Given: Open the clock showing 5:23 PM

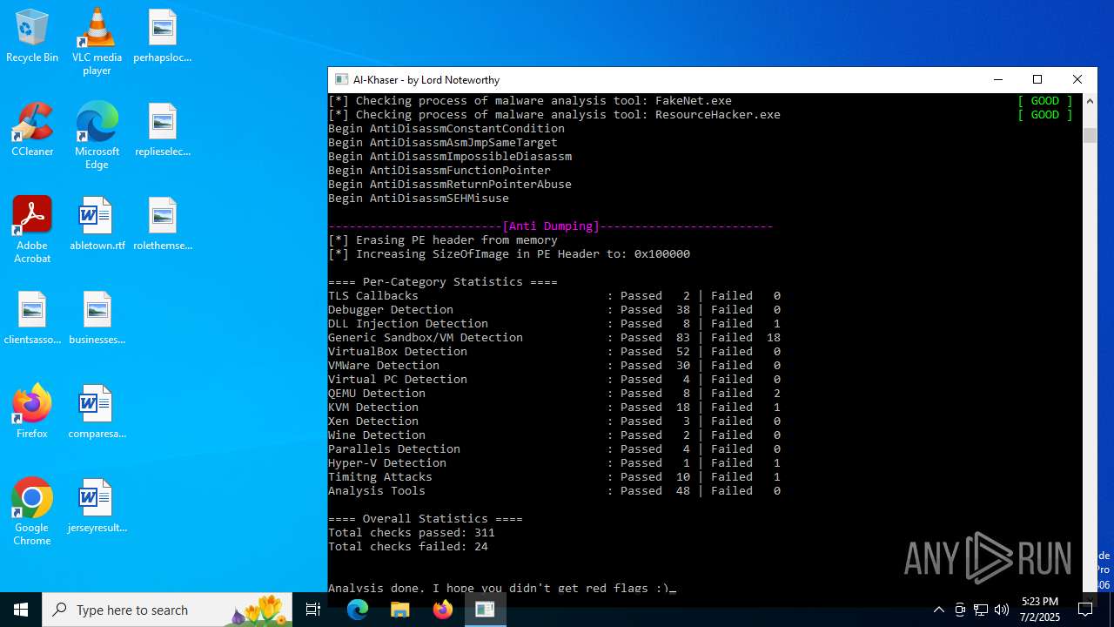Looking at the screenshot, I should [x=1040, y=610].
